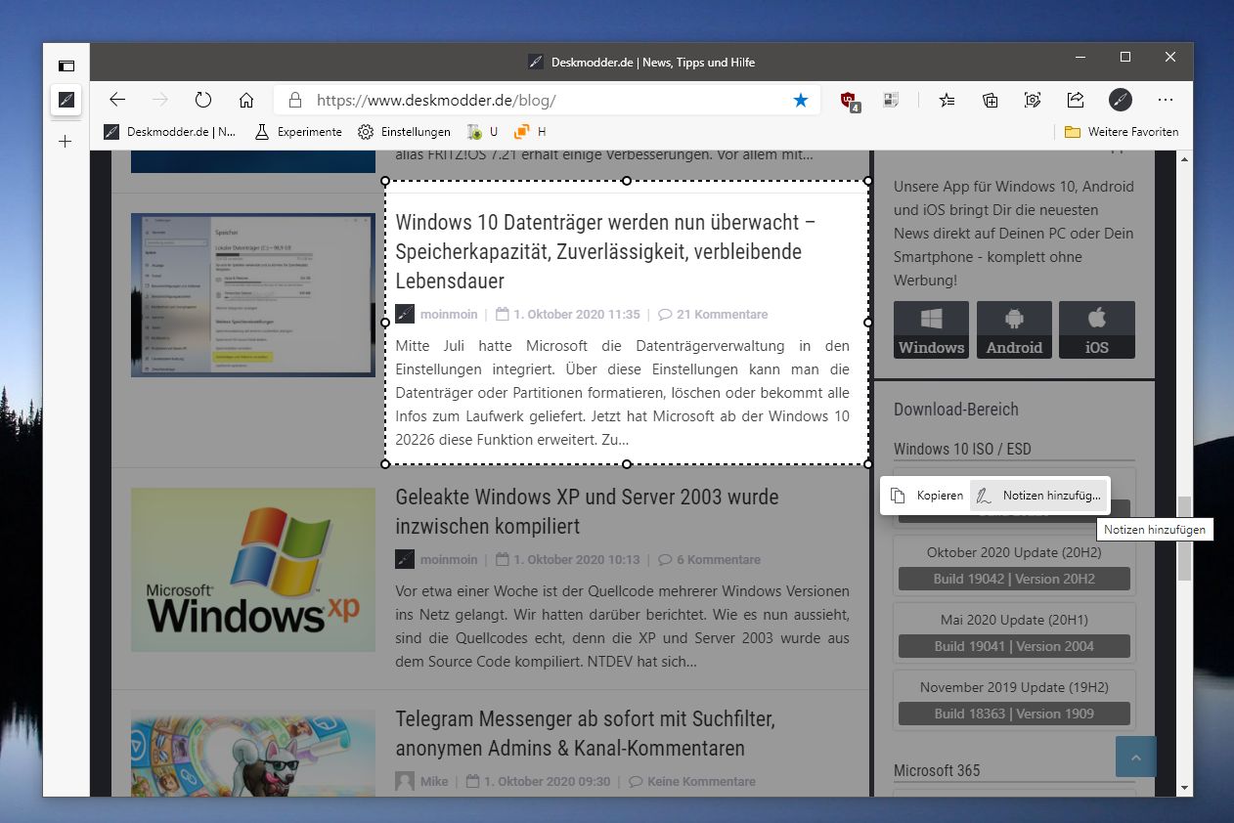Click the grey extension icon beside uBlock
Screen dimensions: 1234x823
point(891,100)
